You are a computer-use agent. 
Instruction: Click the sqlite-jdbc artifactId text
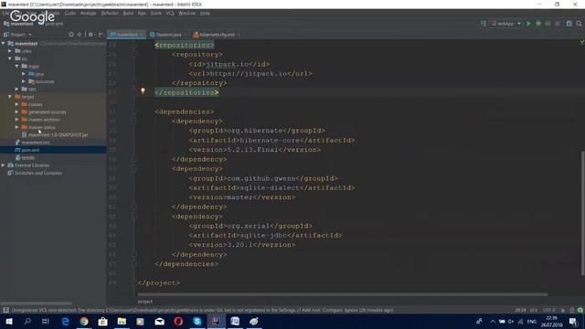coord(263,236)
